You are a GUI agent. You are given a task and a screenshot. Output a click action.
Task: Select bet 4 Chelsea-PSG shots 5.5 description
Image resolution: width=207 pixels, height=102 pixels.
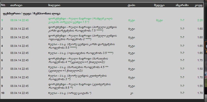click(81, 46)
